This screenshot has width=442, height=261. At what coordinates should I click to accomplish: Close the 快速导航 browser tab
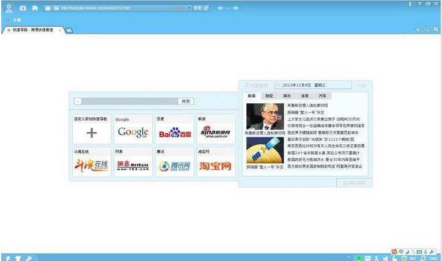point(60,30)
